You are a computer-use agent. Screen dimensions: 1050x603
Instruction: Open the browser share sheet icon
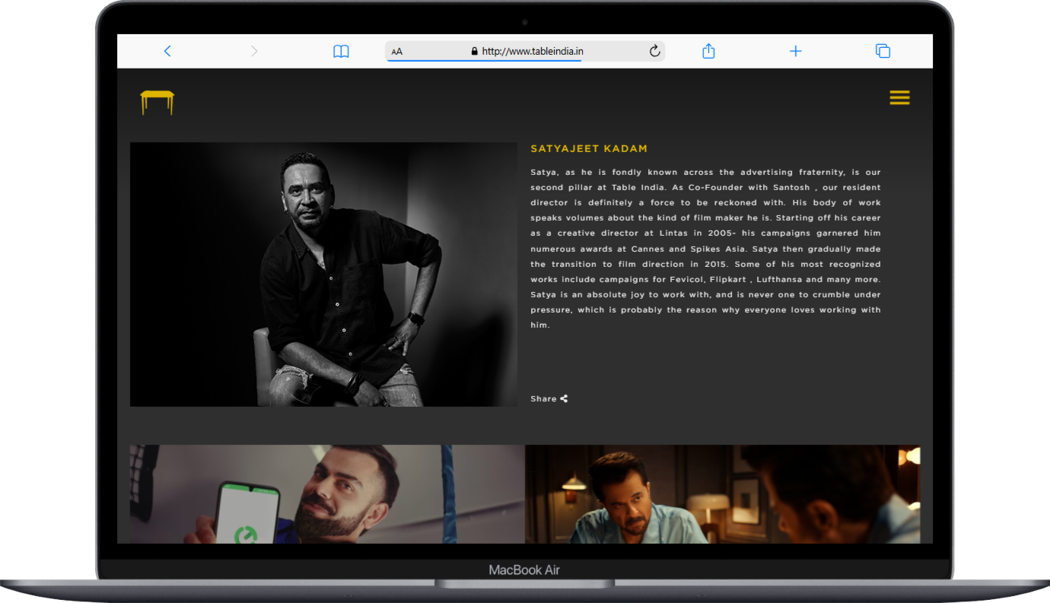point(708,51)
